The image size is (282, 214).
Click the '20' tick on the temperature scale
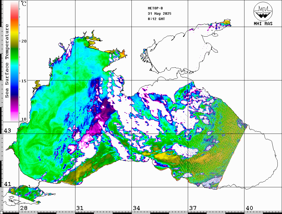click(24, 41)
